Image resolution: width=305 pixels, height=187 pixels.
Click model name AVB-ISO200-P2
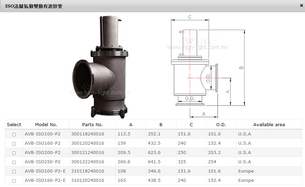(43, 153)
